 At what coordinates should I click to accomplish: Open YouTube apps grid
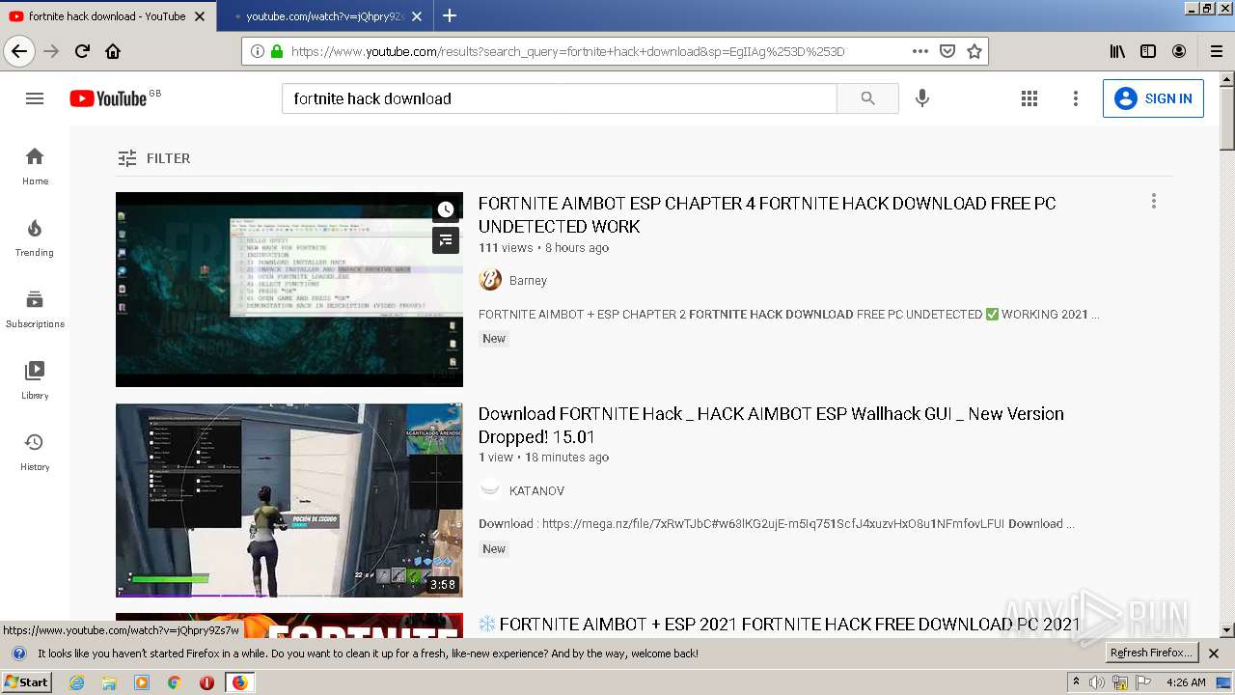click(x=1029, y=98)
